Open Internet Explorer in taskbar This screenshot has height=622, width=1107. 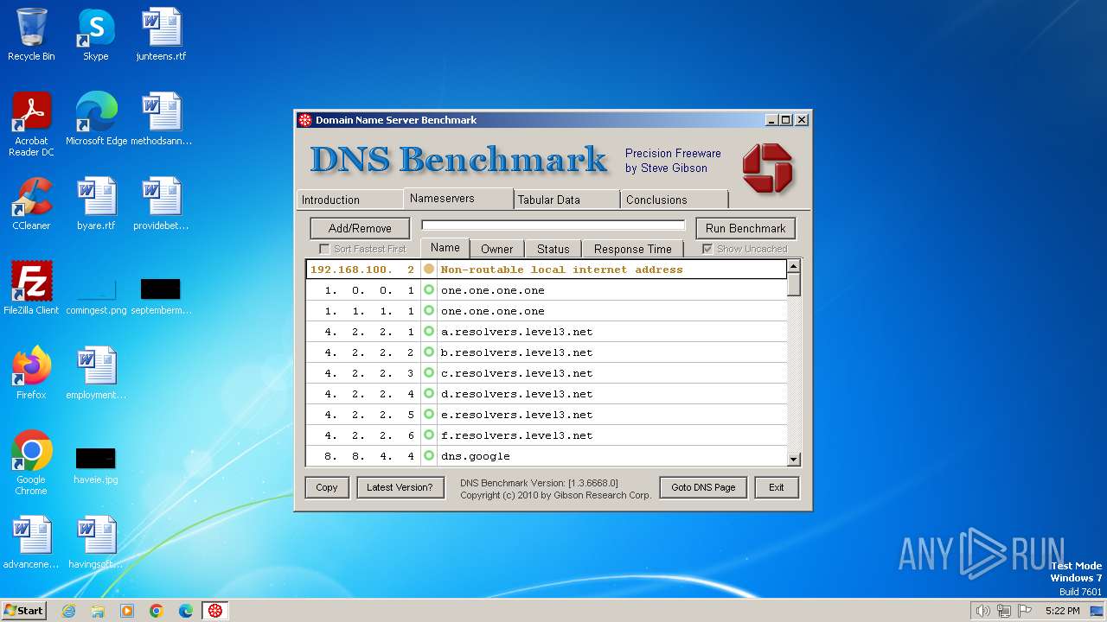point(69,611)
